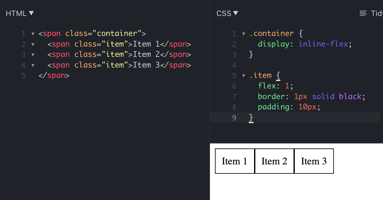Place cursor on inline-flex value
The height and width of the screenshot is (200, 383).
323,44
